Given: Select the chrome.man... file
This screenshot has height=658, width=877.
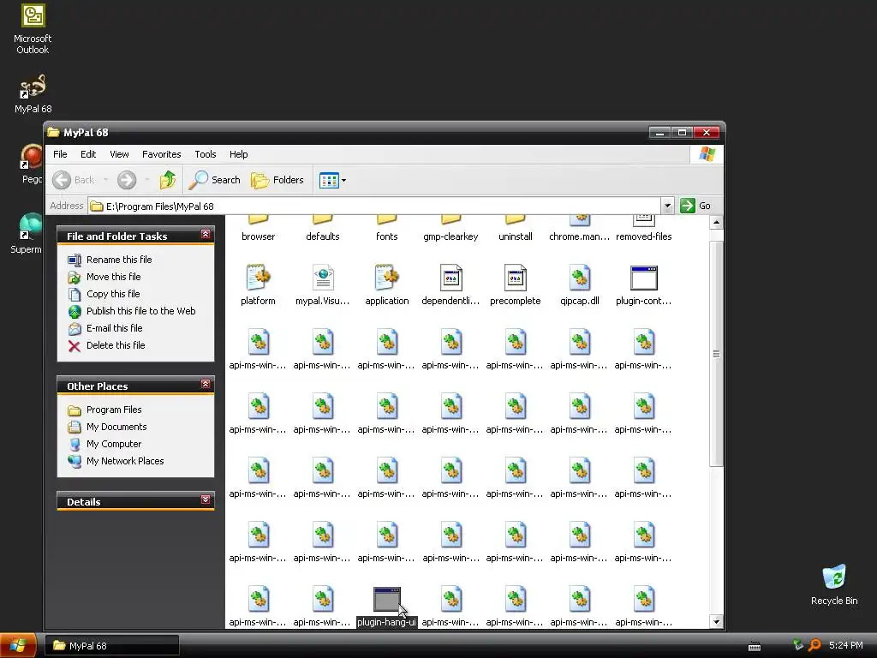Looking at the screenshot, I should (x=580, y=230).
